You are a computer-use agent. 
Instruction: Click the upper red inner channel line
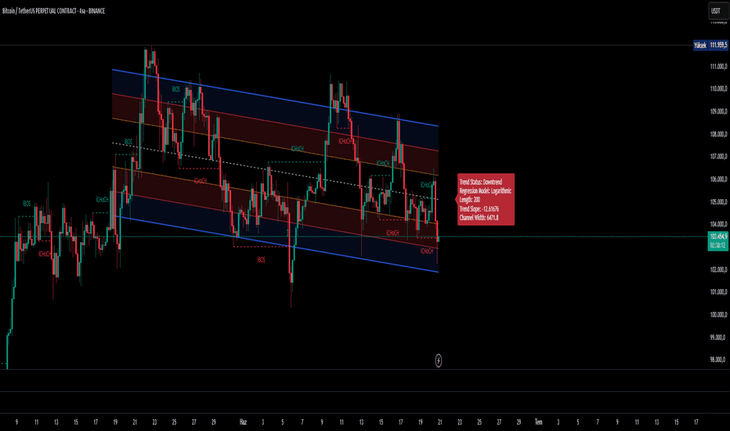275,122
